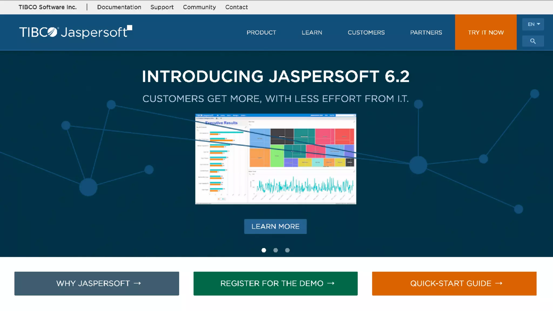This screenshot has width=553, height=311.
Task: Click the orange TRY IT NOW button
Action: point(485,32)
